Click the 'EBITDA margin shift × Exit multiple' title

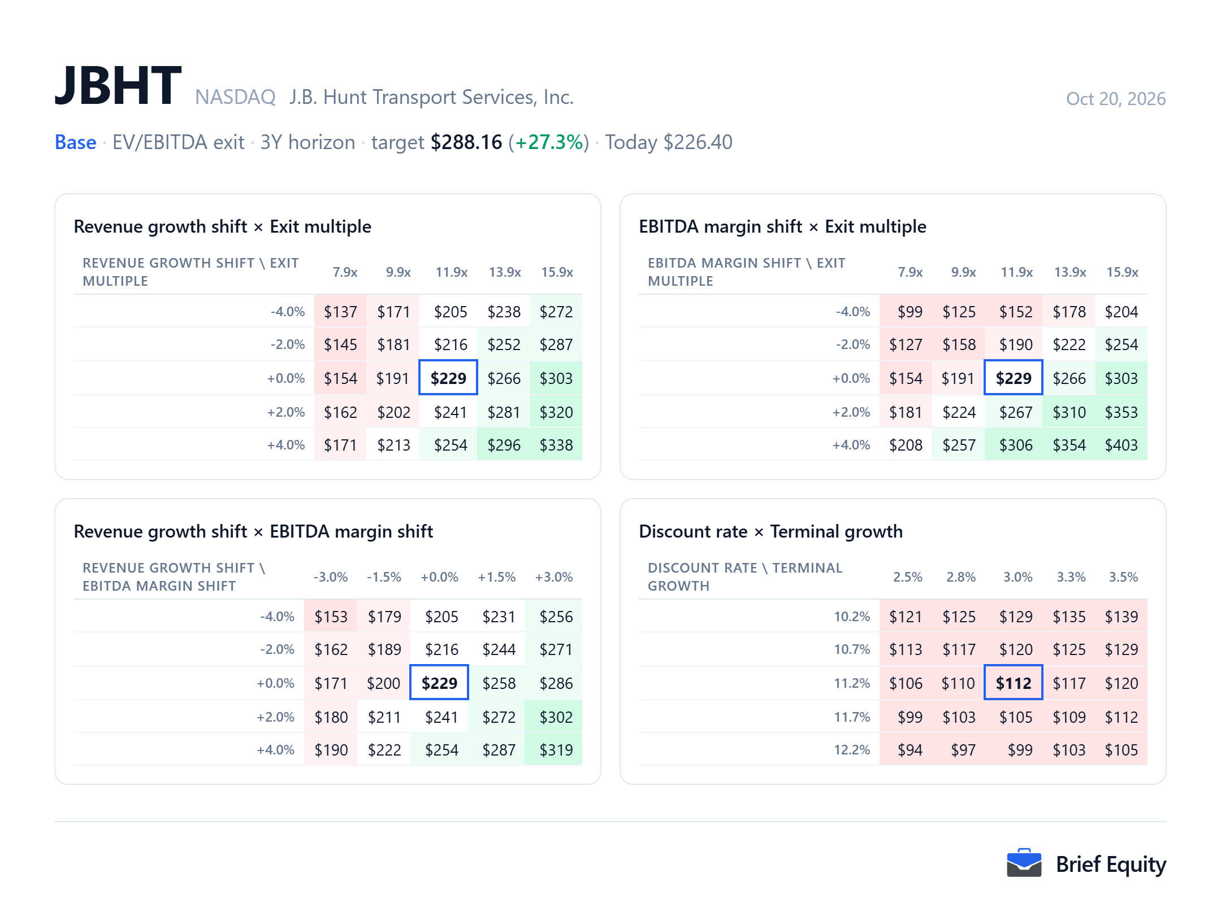click(x=782, y=226)
